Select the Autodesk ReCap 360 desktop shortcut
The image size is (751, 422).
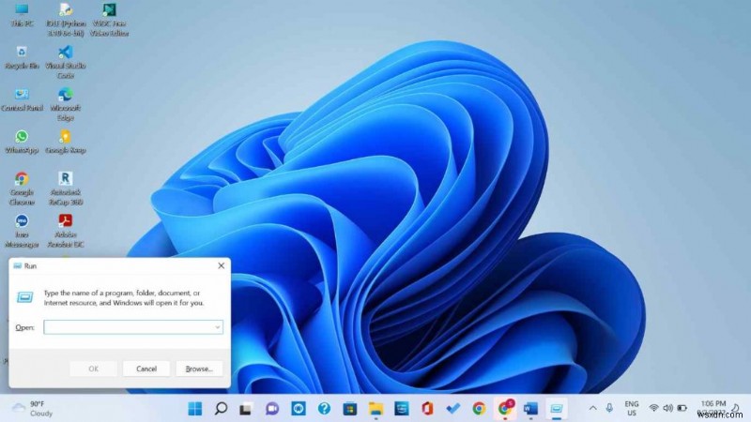66,189
